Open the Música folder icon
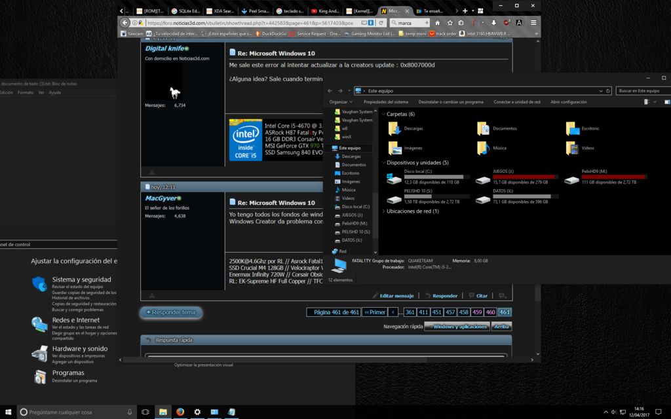The image size is (671, 419). click(484, 149)
